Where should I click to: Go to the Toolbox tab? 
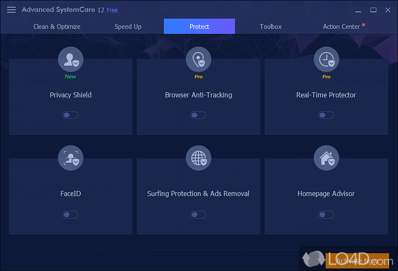point(271,27)
